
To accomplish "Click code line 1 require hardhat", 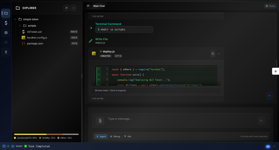I will [138, 70].
